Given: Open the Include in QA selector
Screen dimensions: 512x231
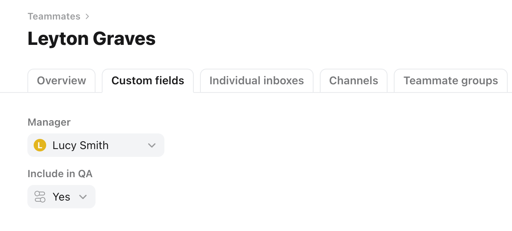Looking at the screenshot, I should tap(61, 197).
